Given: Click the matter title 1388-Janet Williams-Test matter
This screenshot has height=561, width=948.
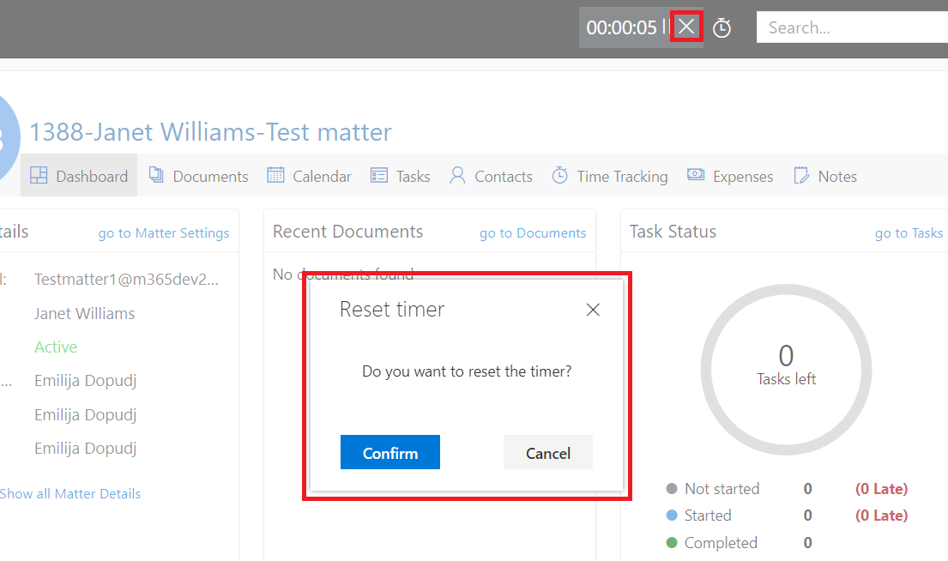Looking at the screenshot, I should point(210,132).
